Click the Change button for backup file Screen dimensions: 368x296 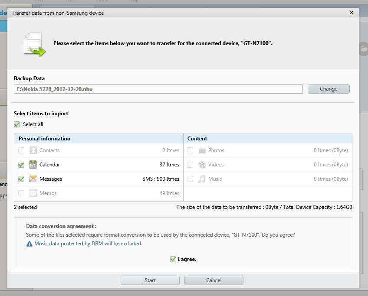(329, 89)
